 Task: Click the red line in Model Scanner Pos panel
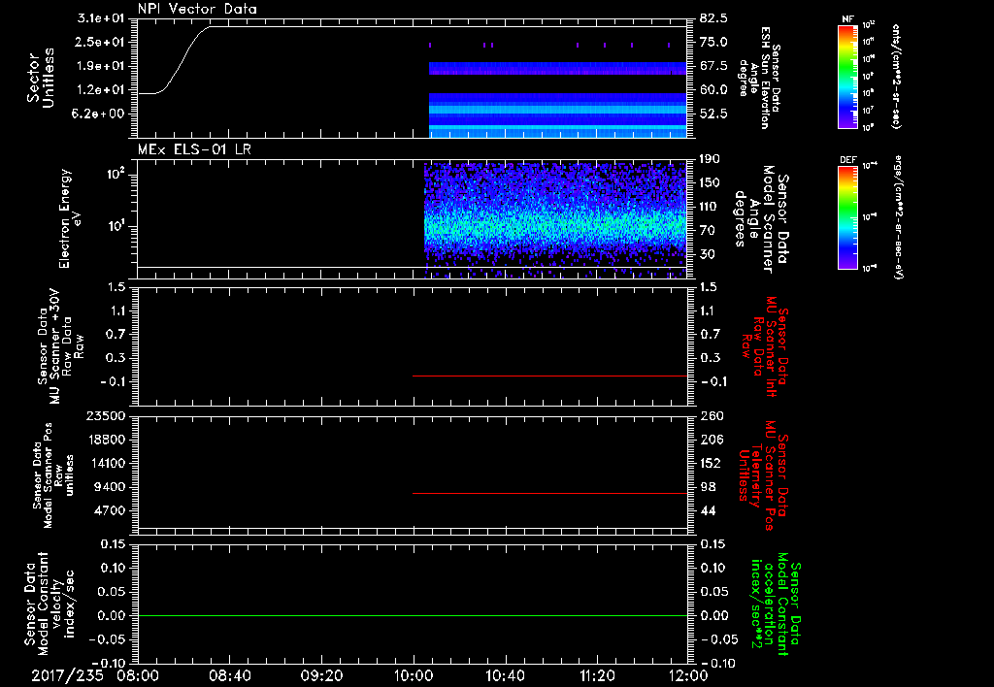[549, 493]
